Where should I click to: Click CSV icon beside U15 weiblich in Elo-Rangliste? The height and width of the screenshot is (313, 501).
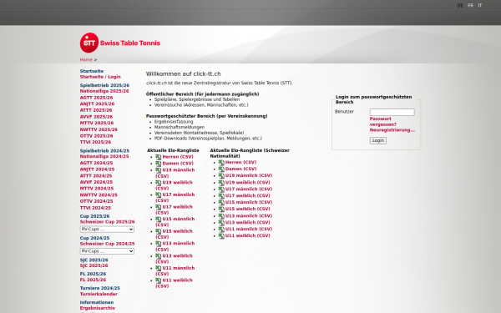point(158,231)
